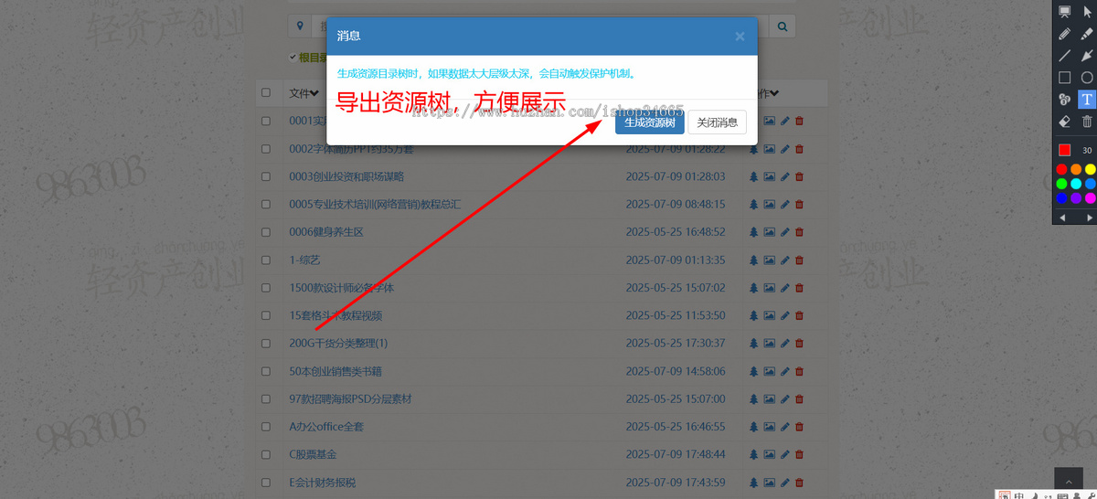Check the box for 1-综艺 row
This screenshot has width=1097, height=499.
coord(266,260)
